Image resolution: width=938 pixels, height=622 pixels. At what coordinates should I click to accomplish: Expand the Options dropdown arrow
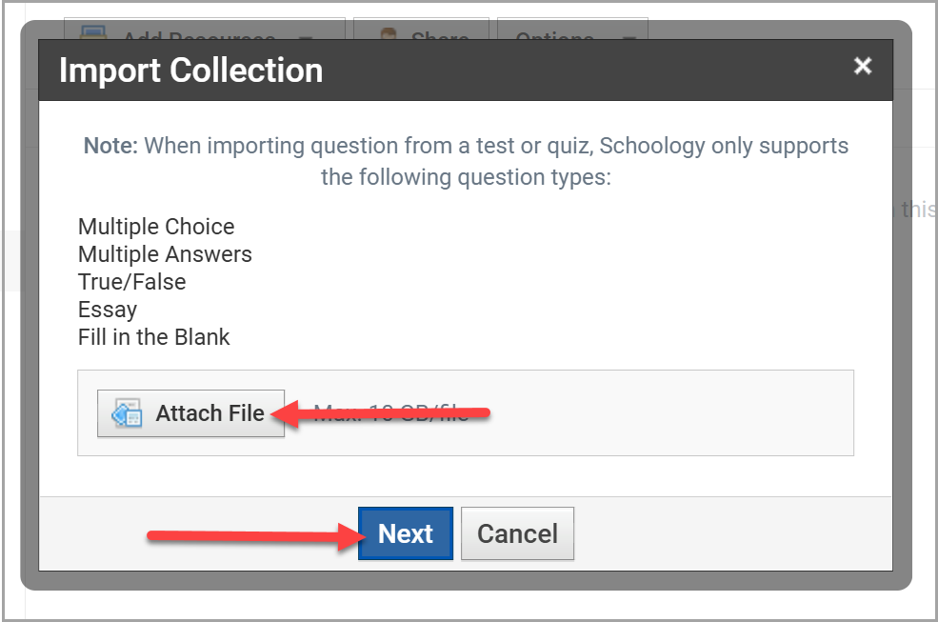pos(629,38)
